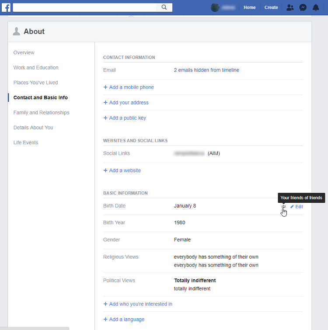
Task: Click '2 emails hidden from timeline' link
Action: (206, 70)
